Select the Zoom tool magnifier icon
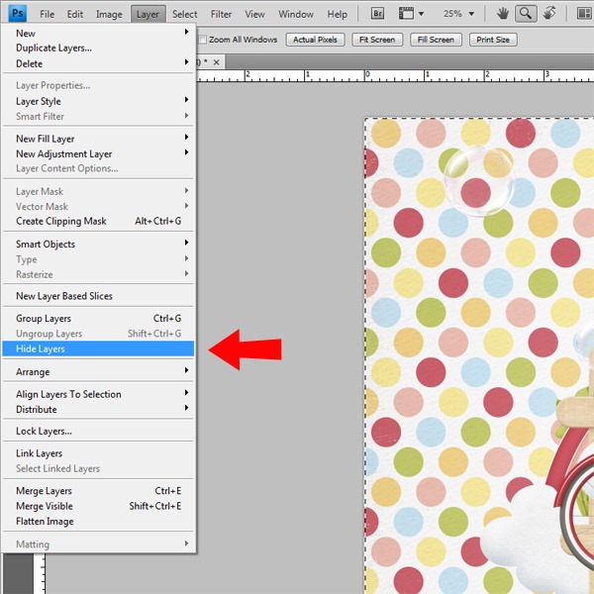The height and width of the screenshot is (594, 594). 526,14
